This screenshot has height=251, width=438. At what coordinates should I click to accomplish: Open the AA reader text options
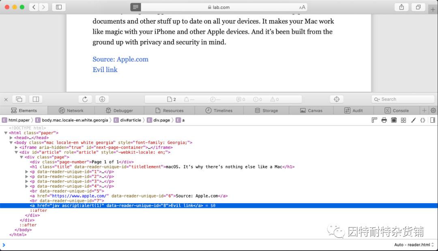(x=302, y=7)
